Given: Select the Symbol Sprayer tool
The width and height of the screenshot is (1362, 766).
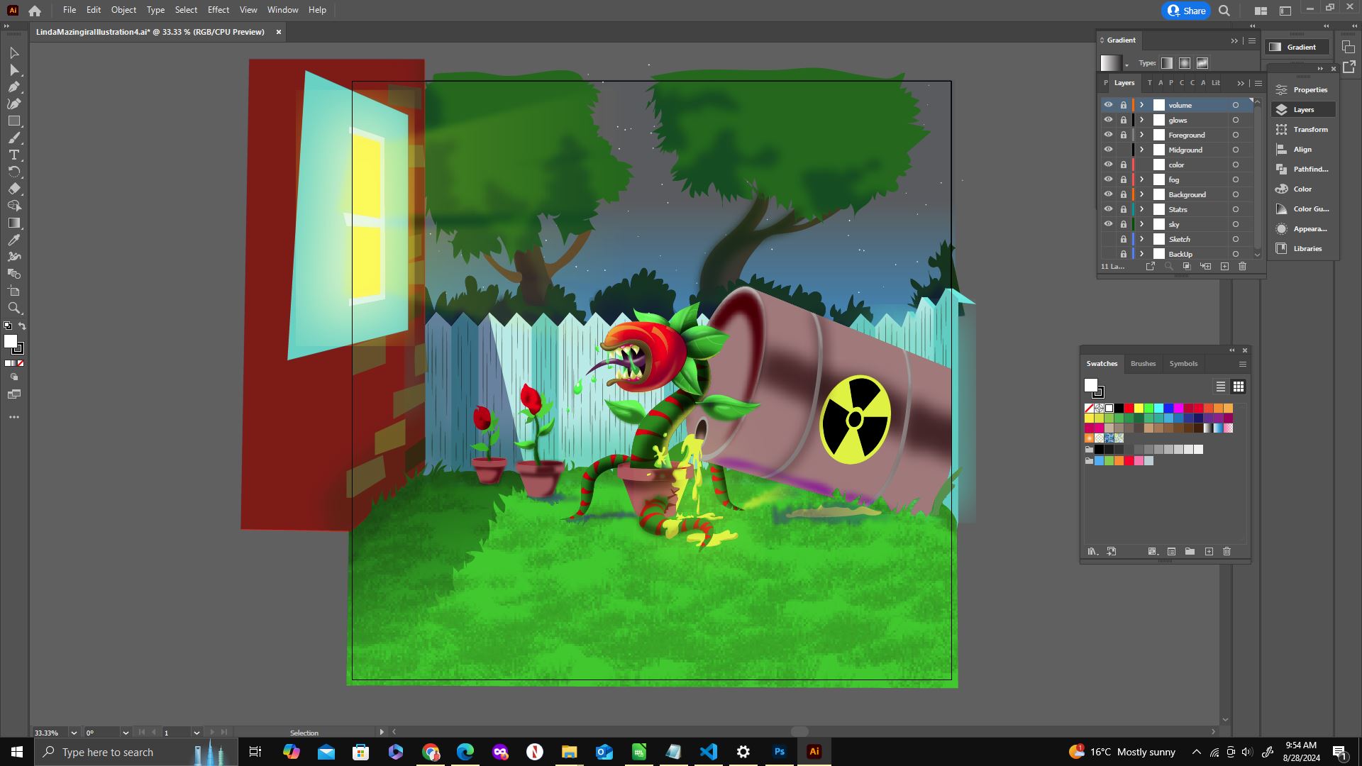Looking at the screenshot, I should click(x=13, y=257).
